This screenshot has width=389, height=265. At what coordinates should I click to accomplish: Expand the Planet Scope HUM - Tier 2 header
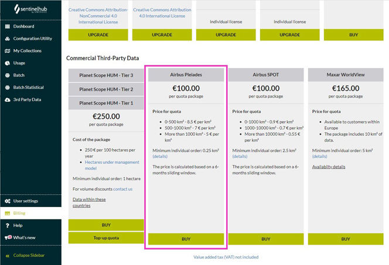[106, 90]
